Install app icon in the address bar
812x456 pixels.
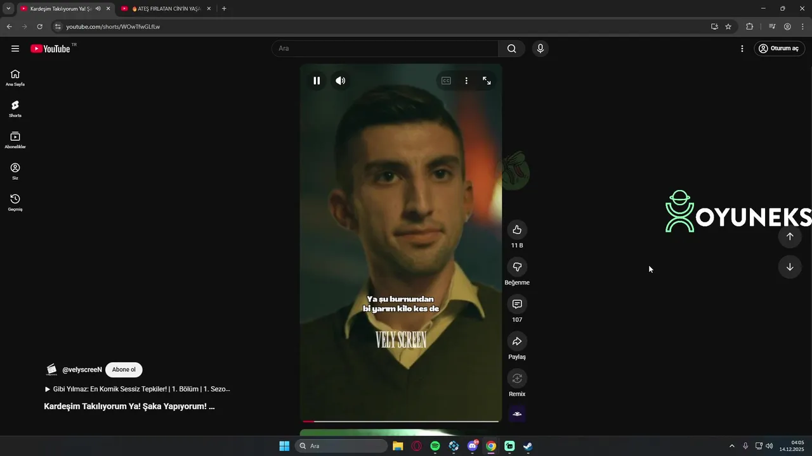714,27
